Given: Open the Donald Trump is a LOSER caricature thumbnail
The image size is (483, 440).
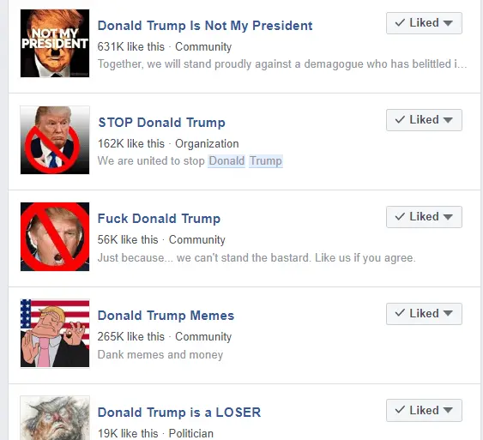Looking at the screenshot, I should 55,418.
